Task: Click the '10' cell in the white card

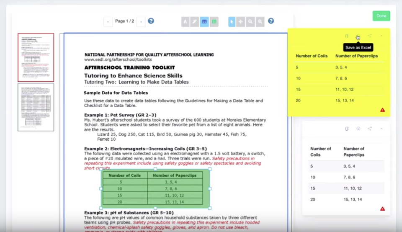Action: [x=312, y=178]
